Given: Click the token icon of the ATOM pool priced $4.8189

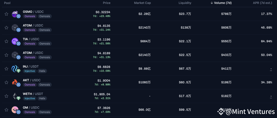Looking at the screenshot, I should tap(16, 55).
